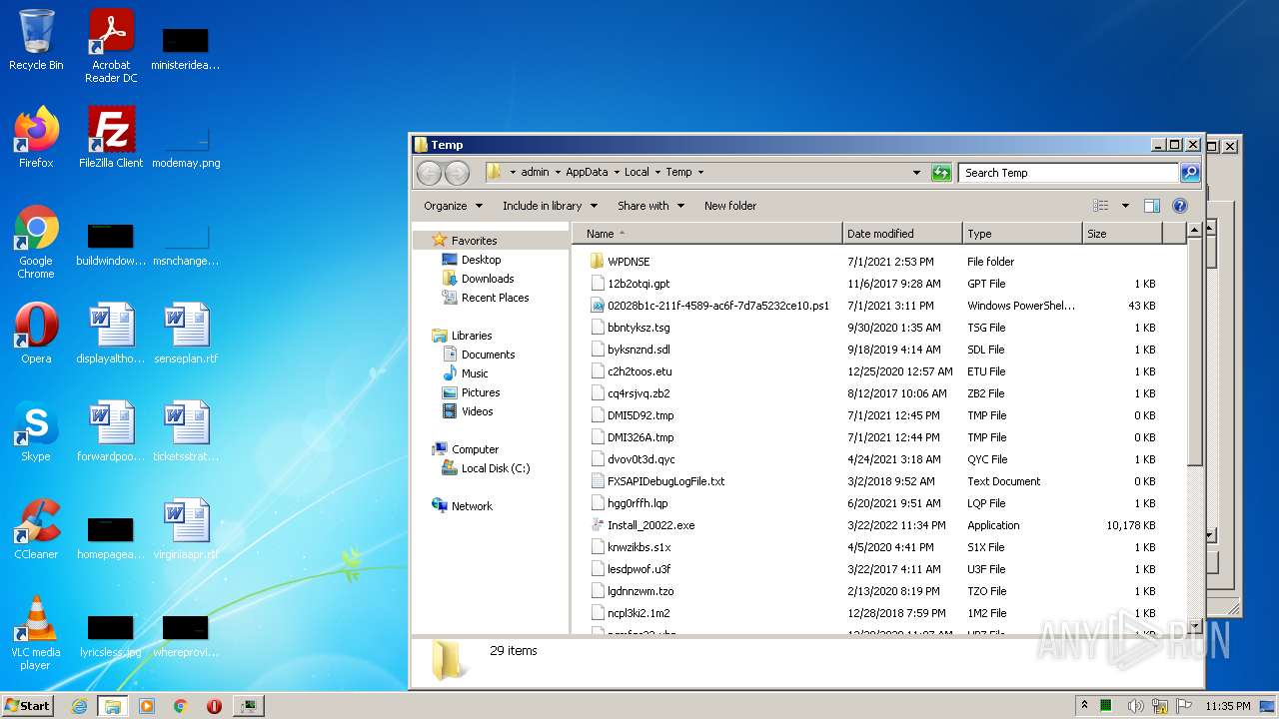The height and width of the screenshot is (719, 1279).
Task: Open Explorer help icon
Action: coord(1179,206)
